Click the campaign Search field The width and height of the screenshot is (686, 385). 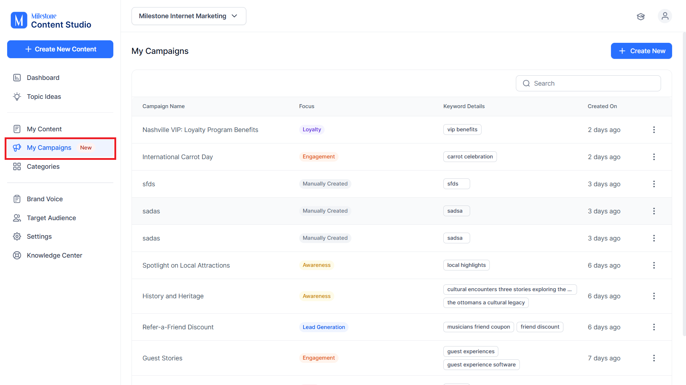click(588, 83)
